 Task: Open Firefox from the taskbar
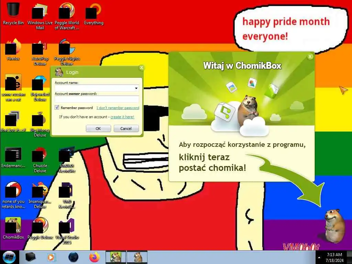click(95, 257)
